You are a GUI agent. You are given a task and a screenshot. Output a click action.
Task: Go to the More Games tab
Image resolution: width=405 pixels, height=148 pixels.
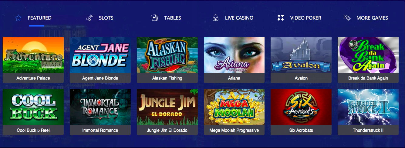(x=372, y=18)
